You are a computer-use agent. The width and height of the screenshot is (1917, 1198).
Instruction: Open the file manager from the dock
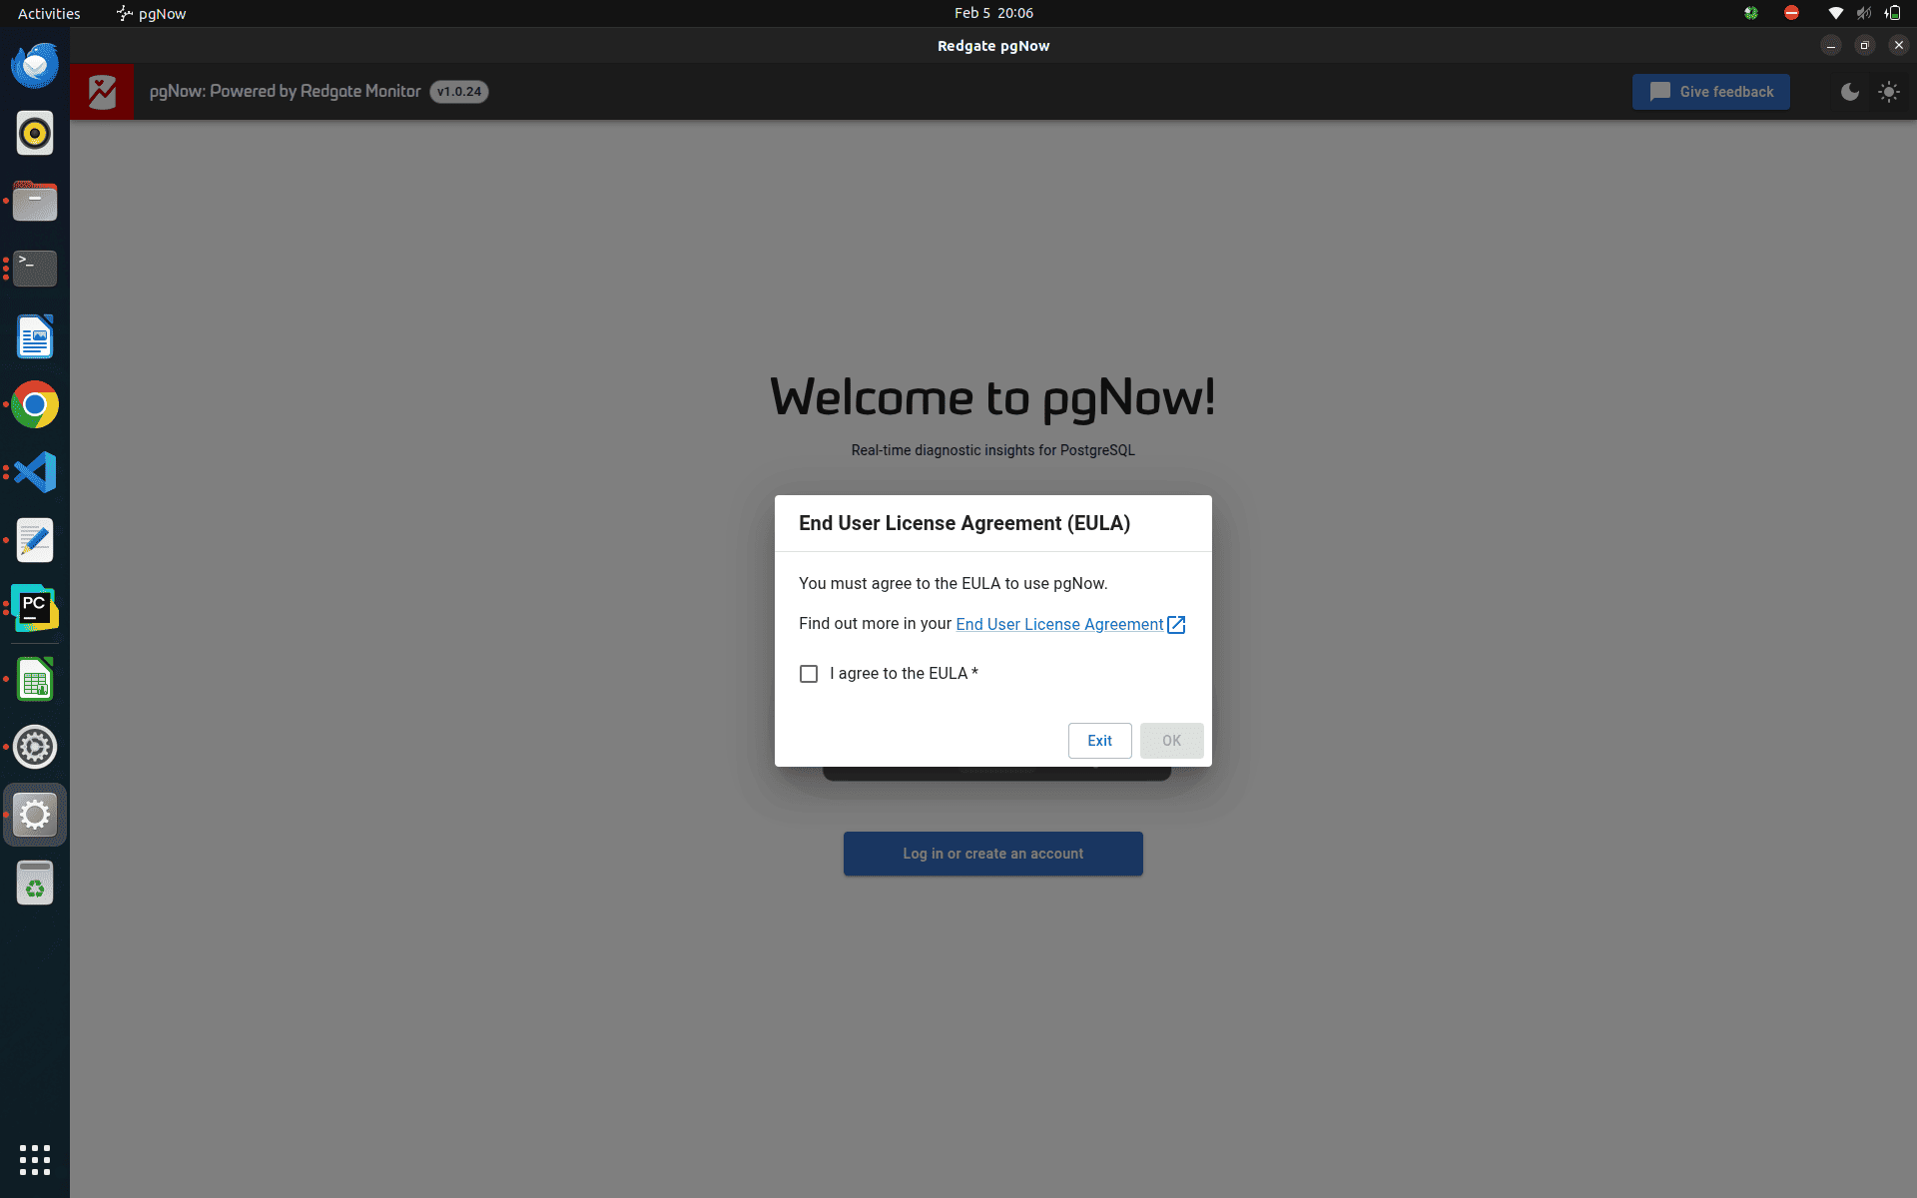click(35, 201)
